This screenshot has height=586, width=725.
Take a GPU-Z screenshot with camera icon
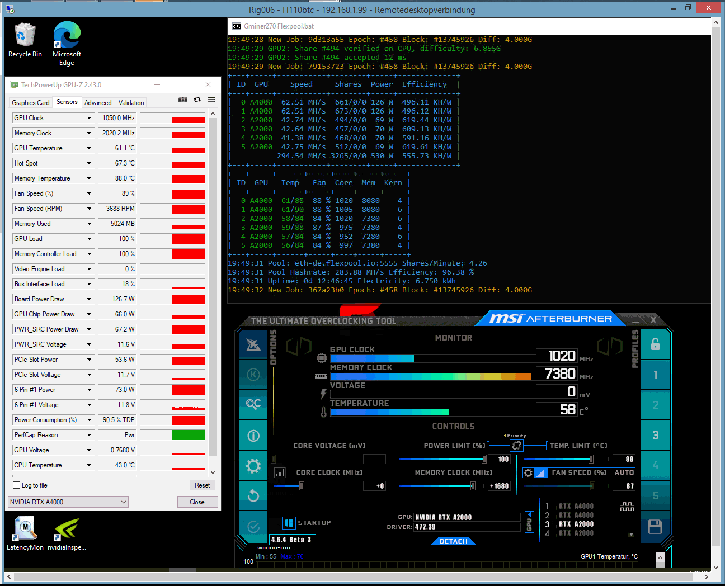point(182,100)
